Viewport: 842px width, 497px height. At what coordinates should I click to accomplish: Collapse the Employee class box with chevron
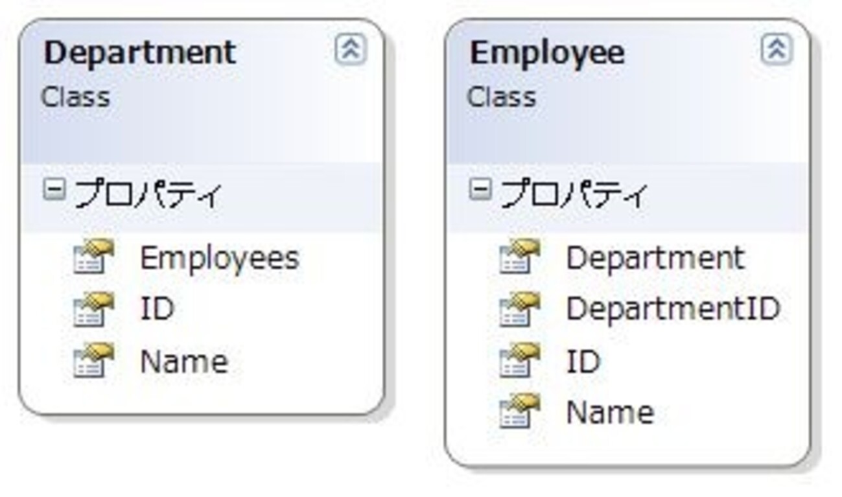(x=777, y=50)
